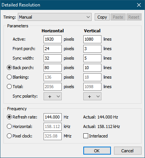Confirm with the OK button
Screen dimensions: 145x158
(x=97, y=151)
